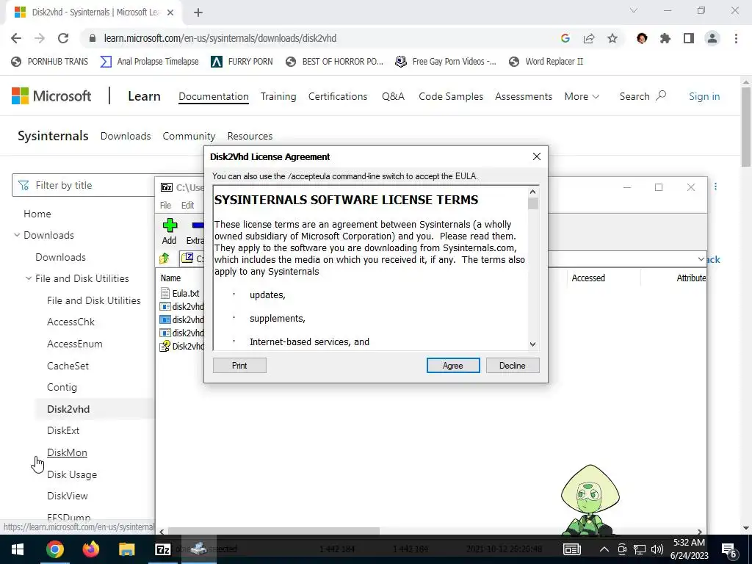The width and height of the screenshot is (752, 564).
Task: Collapse the Downloads tree node
Action: [17, 235]
